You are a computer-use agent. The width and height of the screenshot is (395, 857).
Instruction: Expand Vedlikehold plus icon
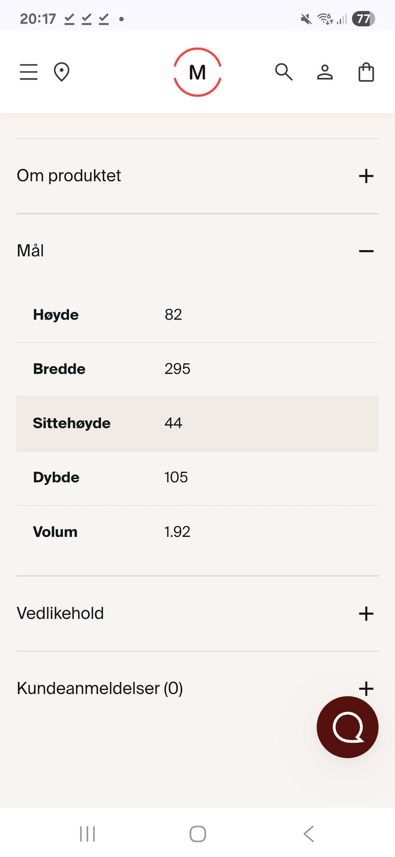click(x=366, y=613)
